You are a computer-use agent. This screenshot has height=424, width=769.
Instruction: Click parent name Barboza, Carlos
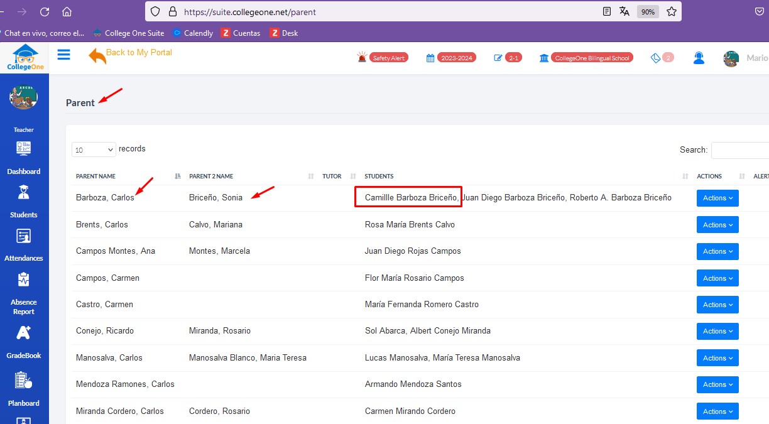coord(105,197)
